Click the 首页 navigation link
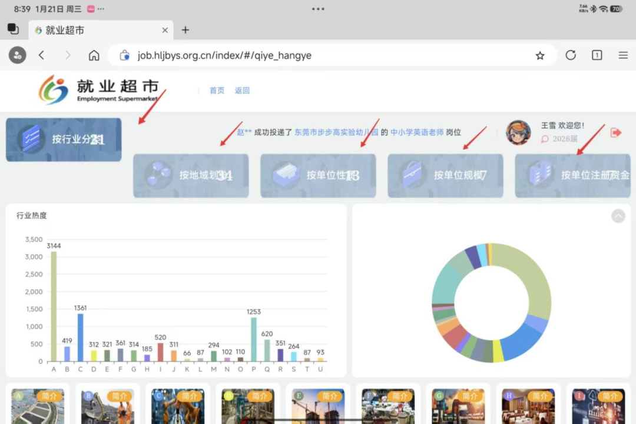Viewport: 636px width, 424px height. pos(217,91)
